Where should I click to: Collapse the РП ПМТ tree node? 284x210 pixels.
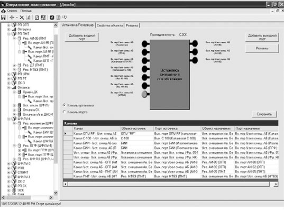click(x=8, y=34)
